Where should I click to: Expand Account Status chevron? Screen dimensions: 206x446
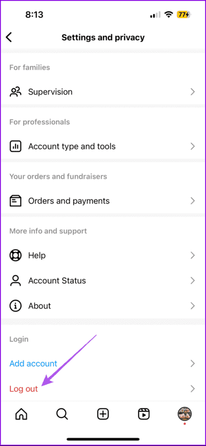(193, 281)
